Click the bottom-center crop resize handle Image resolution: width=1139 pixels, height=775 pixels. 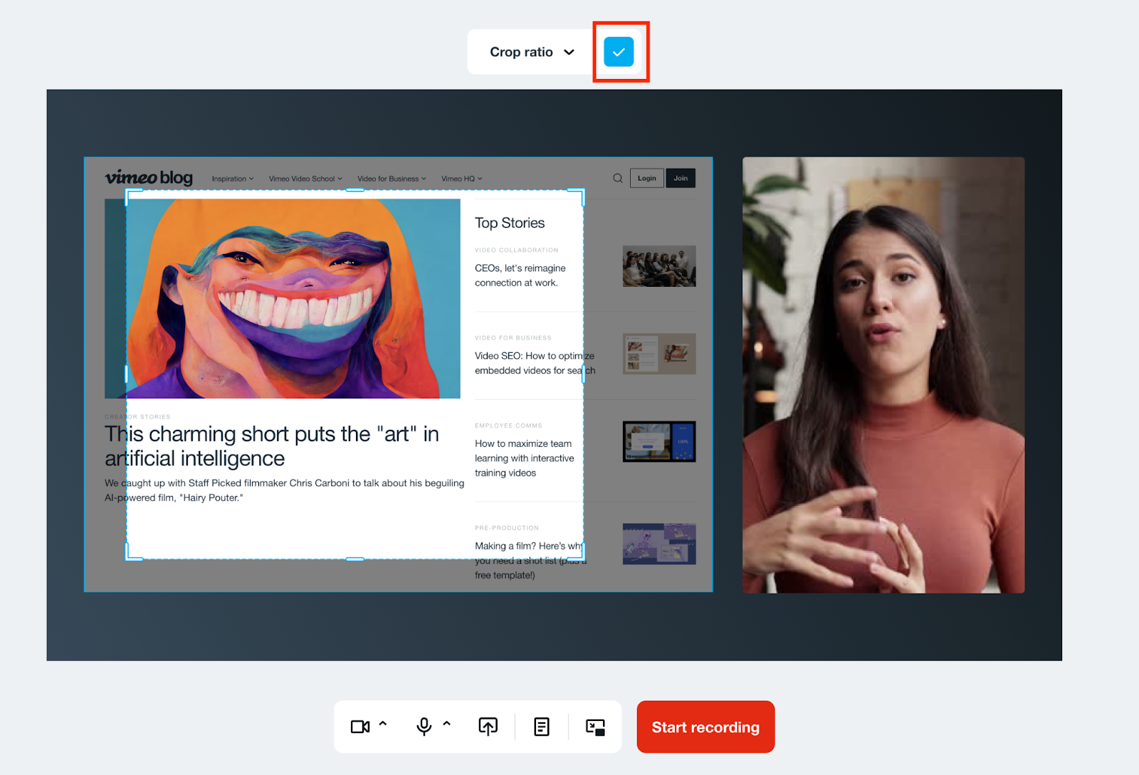click(355, 559)
